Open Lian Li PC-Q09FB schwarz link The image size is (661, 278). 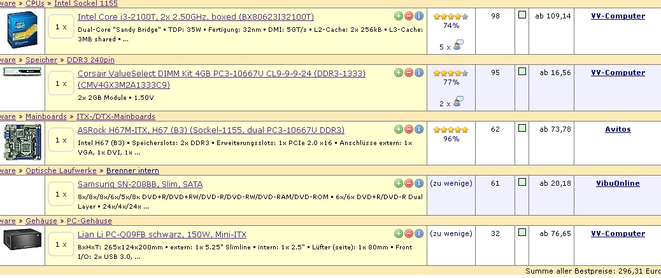(x=162, y=234)
